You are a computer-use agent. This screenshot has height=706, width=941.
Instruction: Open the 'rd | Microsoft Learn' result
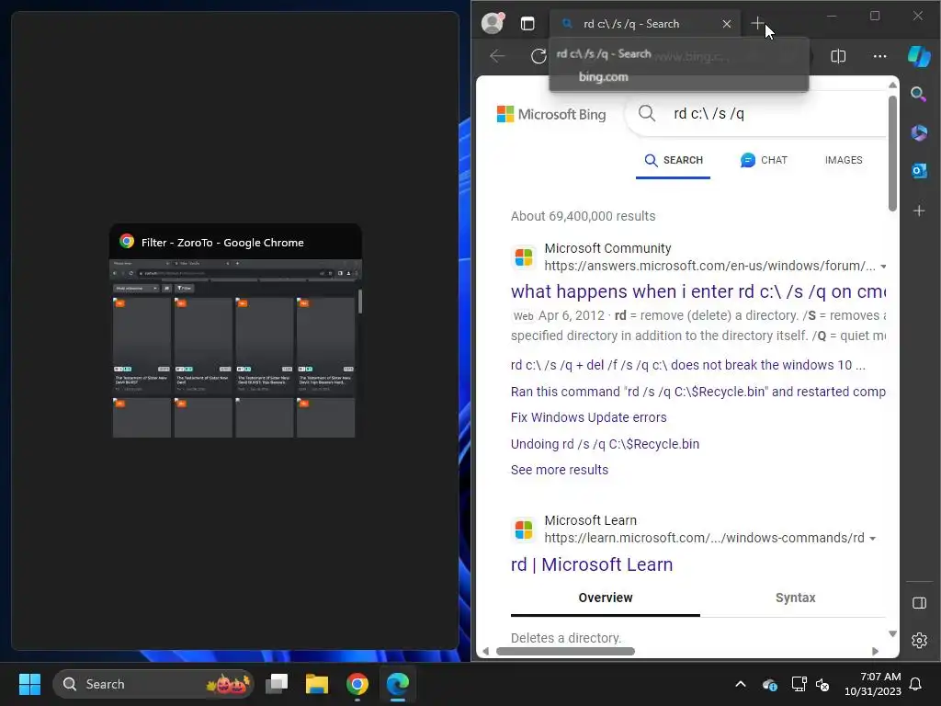592,565
